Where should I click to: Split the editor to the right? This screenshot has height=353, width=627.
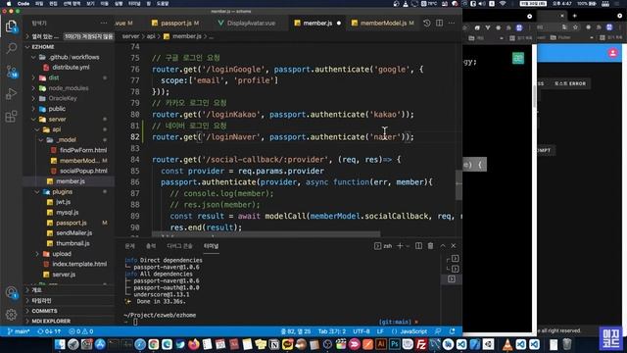(x=440, y=24)
